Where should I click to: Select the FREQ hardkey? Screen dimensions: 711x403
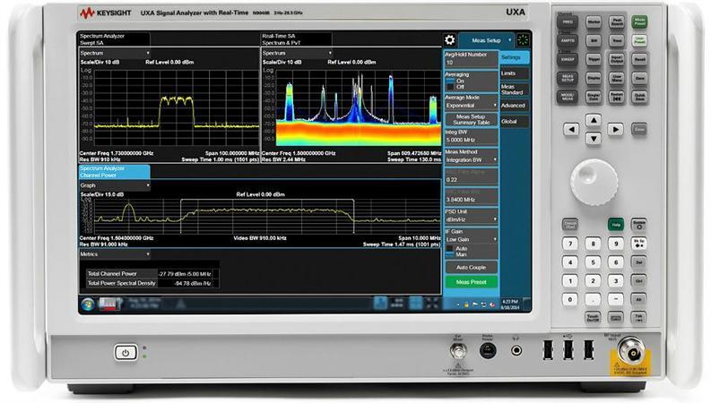click(x=568, y=21)
